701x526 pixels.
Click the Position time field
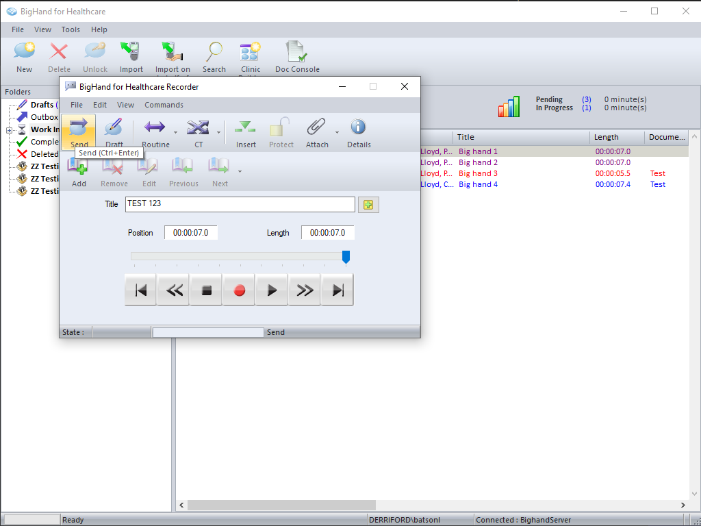coord(191,233)
